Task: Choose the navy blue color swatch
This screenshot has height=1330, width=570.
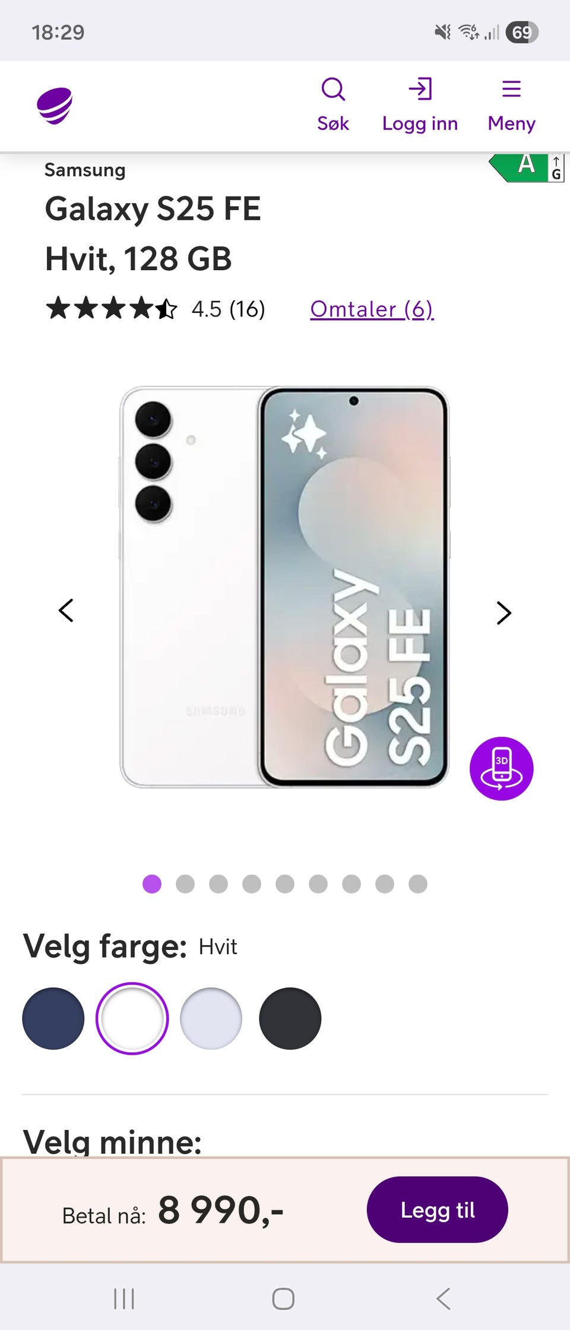Action: point(53,1018)
